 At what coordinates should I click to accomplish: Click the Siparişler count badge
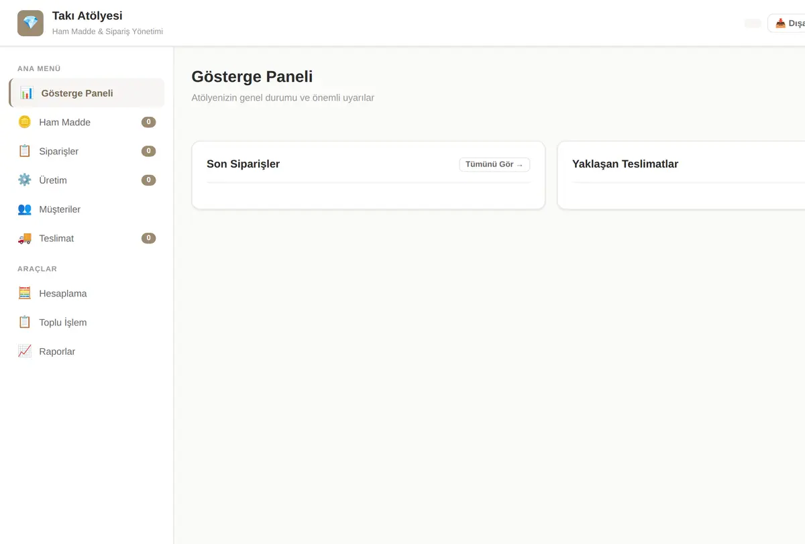(x=148, y=151)
